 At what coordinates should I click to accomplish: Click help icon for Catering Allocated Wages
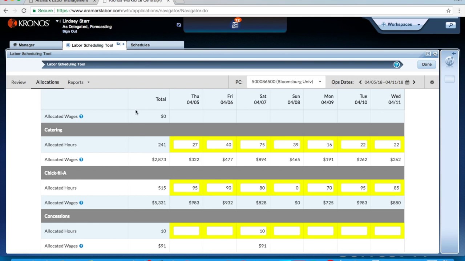coord(81,159)
